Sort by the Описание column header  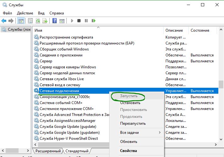(x=176, y=30)
